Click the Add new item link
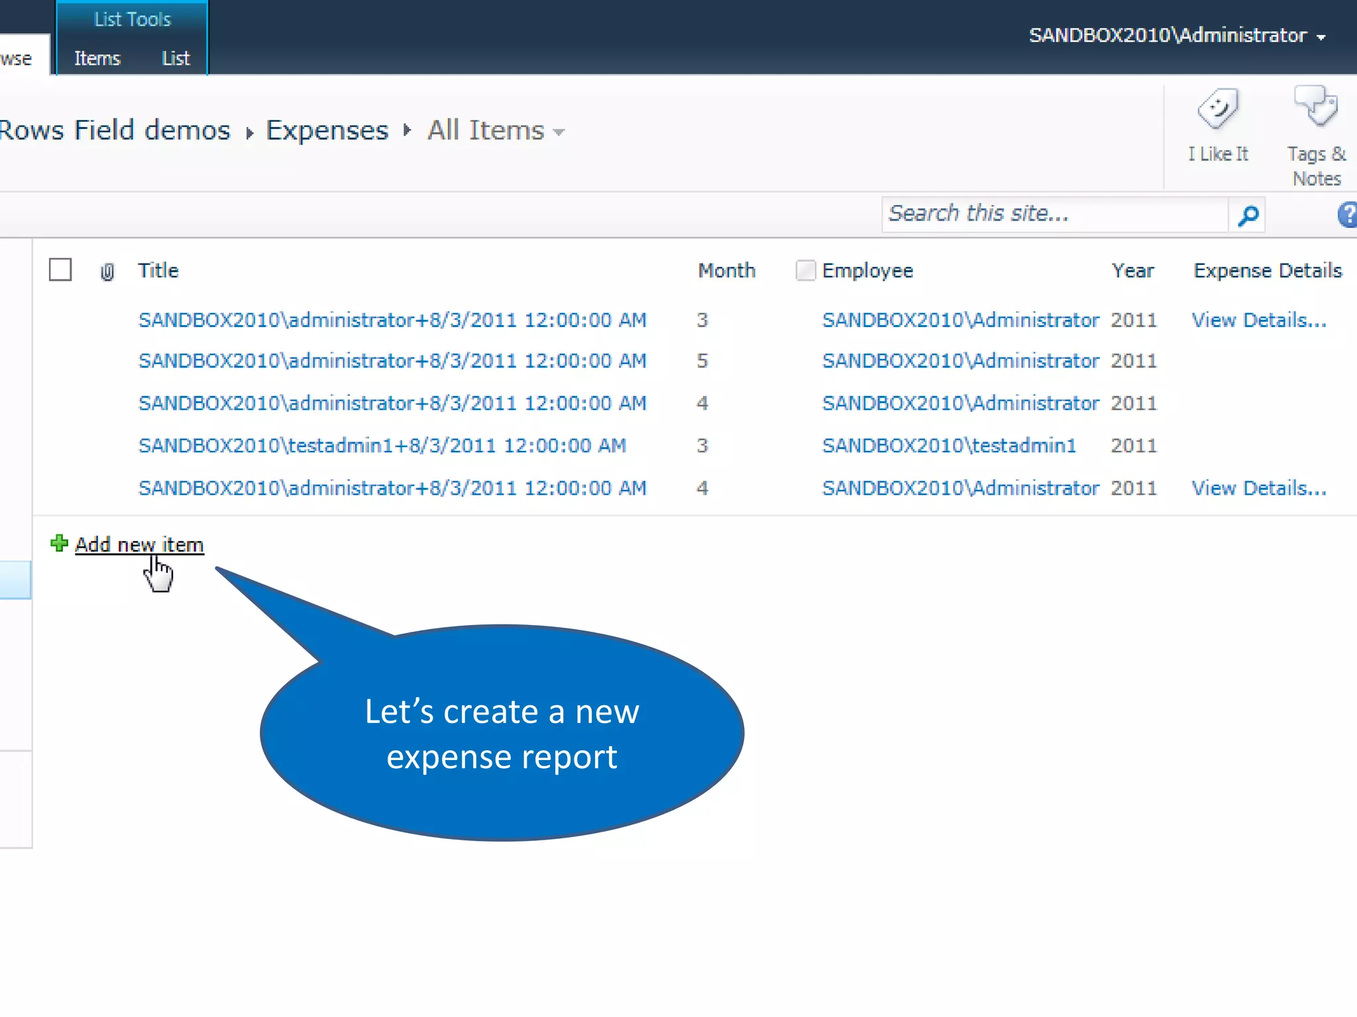1357x1017 pixels. pyautogui.click(x=139, y=544)
